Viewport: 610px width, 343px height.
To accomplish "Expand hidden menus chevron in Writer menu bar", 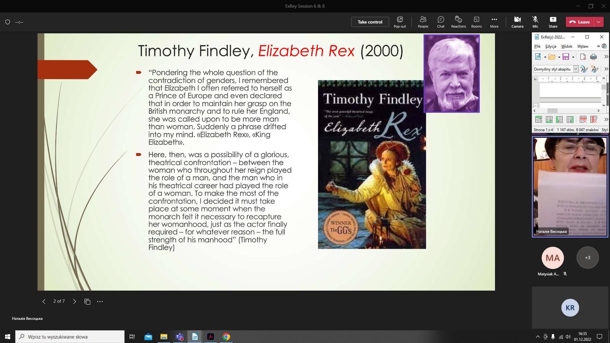I will 598,46.
